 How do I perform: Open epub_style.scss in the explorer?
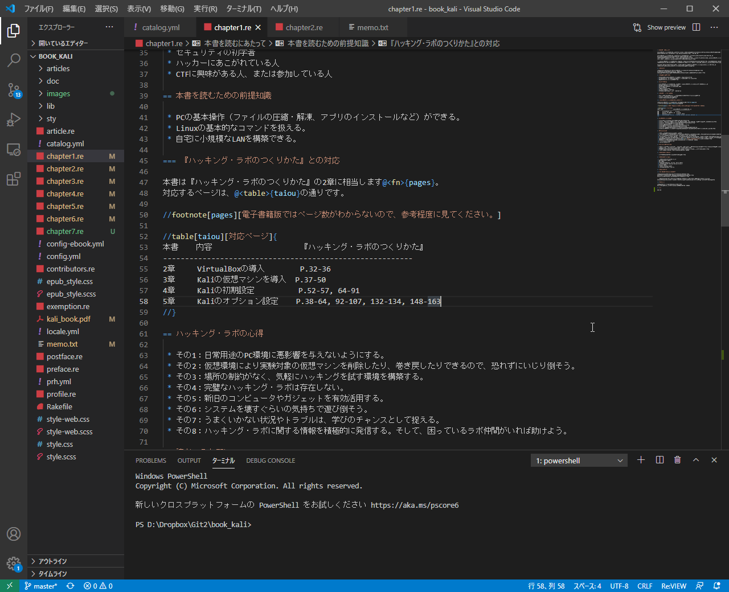(x=76, y=294)
